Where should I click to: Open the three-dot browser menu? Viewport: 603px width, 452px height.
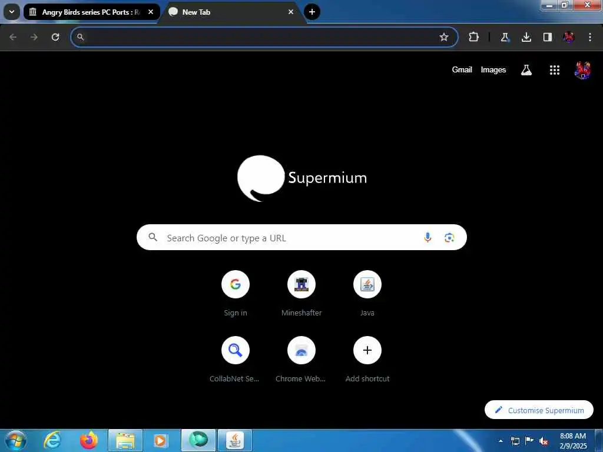click(590, 37)
